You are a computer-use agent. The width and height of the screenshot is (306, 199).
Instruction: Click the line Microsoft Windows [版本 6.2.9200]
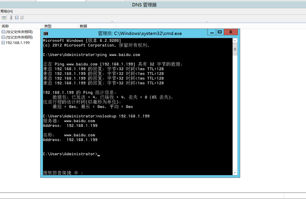82,41
